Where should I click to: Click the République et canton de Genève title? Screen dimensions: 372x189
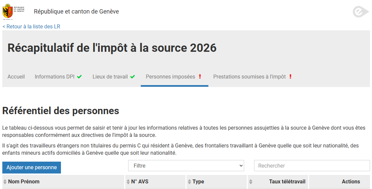coord(76,12)
